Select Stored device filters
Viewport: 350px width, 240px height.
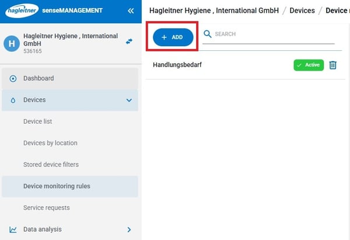point(51,165)
